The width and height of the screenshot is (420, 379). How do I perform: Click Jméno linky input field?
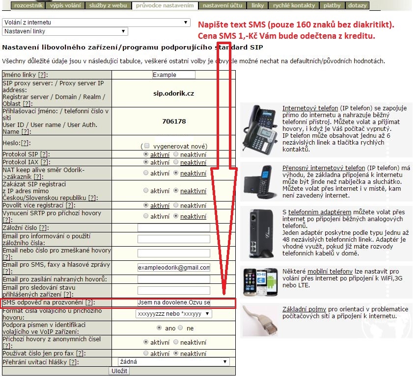click(x=173, y=75)
